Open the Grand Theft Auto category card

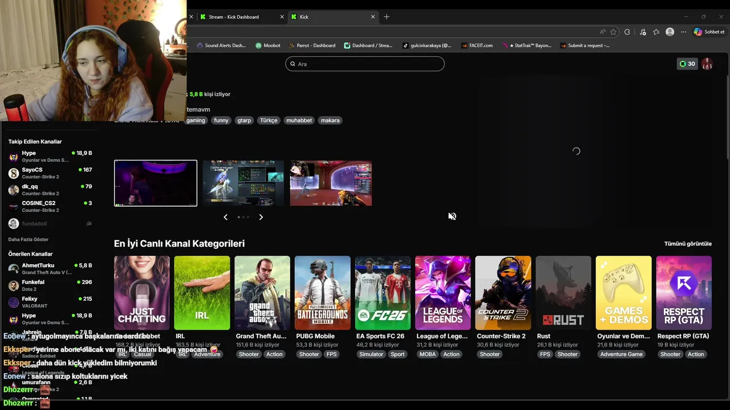pyautogui.click(x=262, y=293)
